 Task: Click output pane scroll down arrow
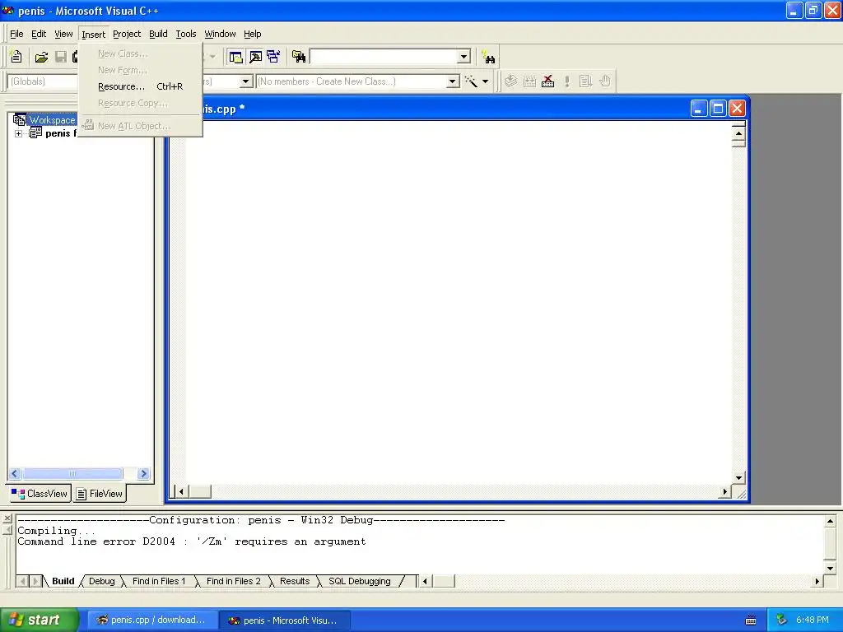830,568
